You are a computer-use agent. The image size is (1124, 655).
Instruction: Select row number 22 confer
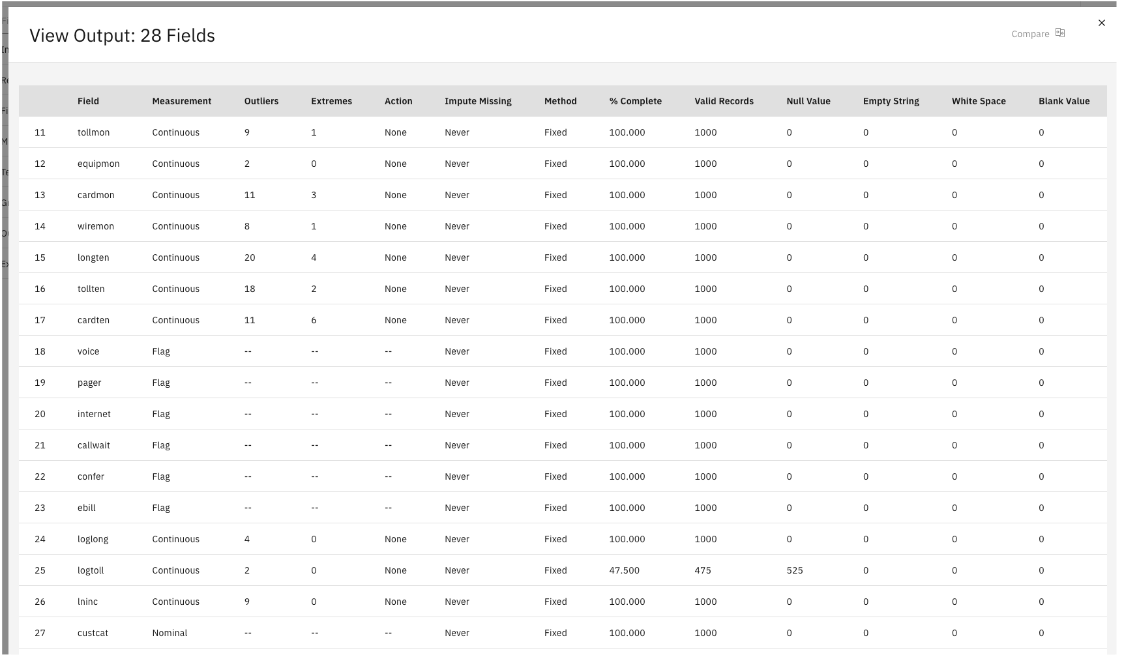click(x=563, y=476)
